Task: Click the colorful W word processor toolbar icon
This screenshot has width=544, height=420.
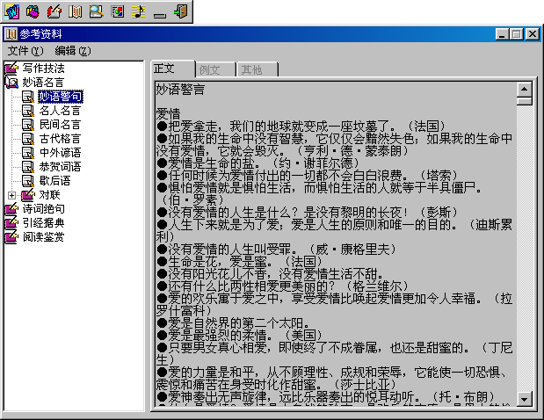Action: tap(11, 12)
